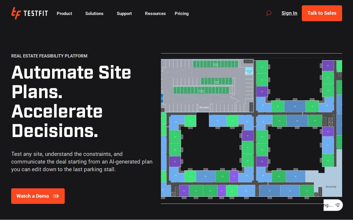Click the Amenity area in site plan
353x221 pixels.
click(x=331, y=187)
